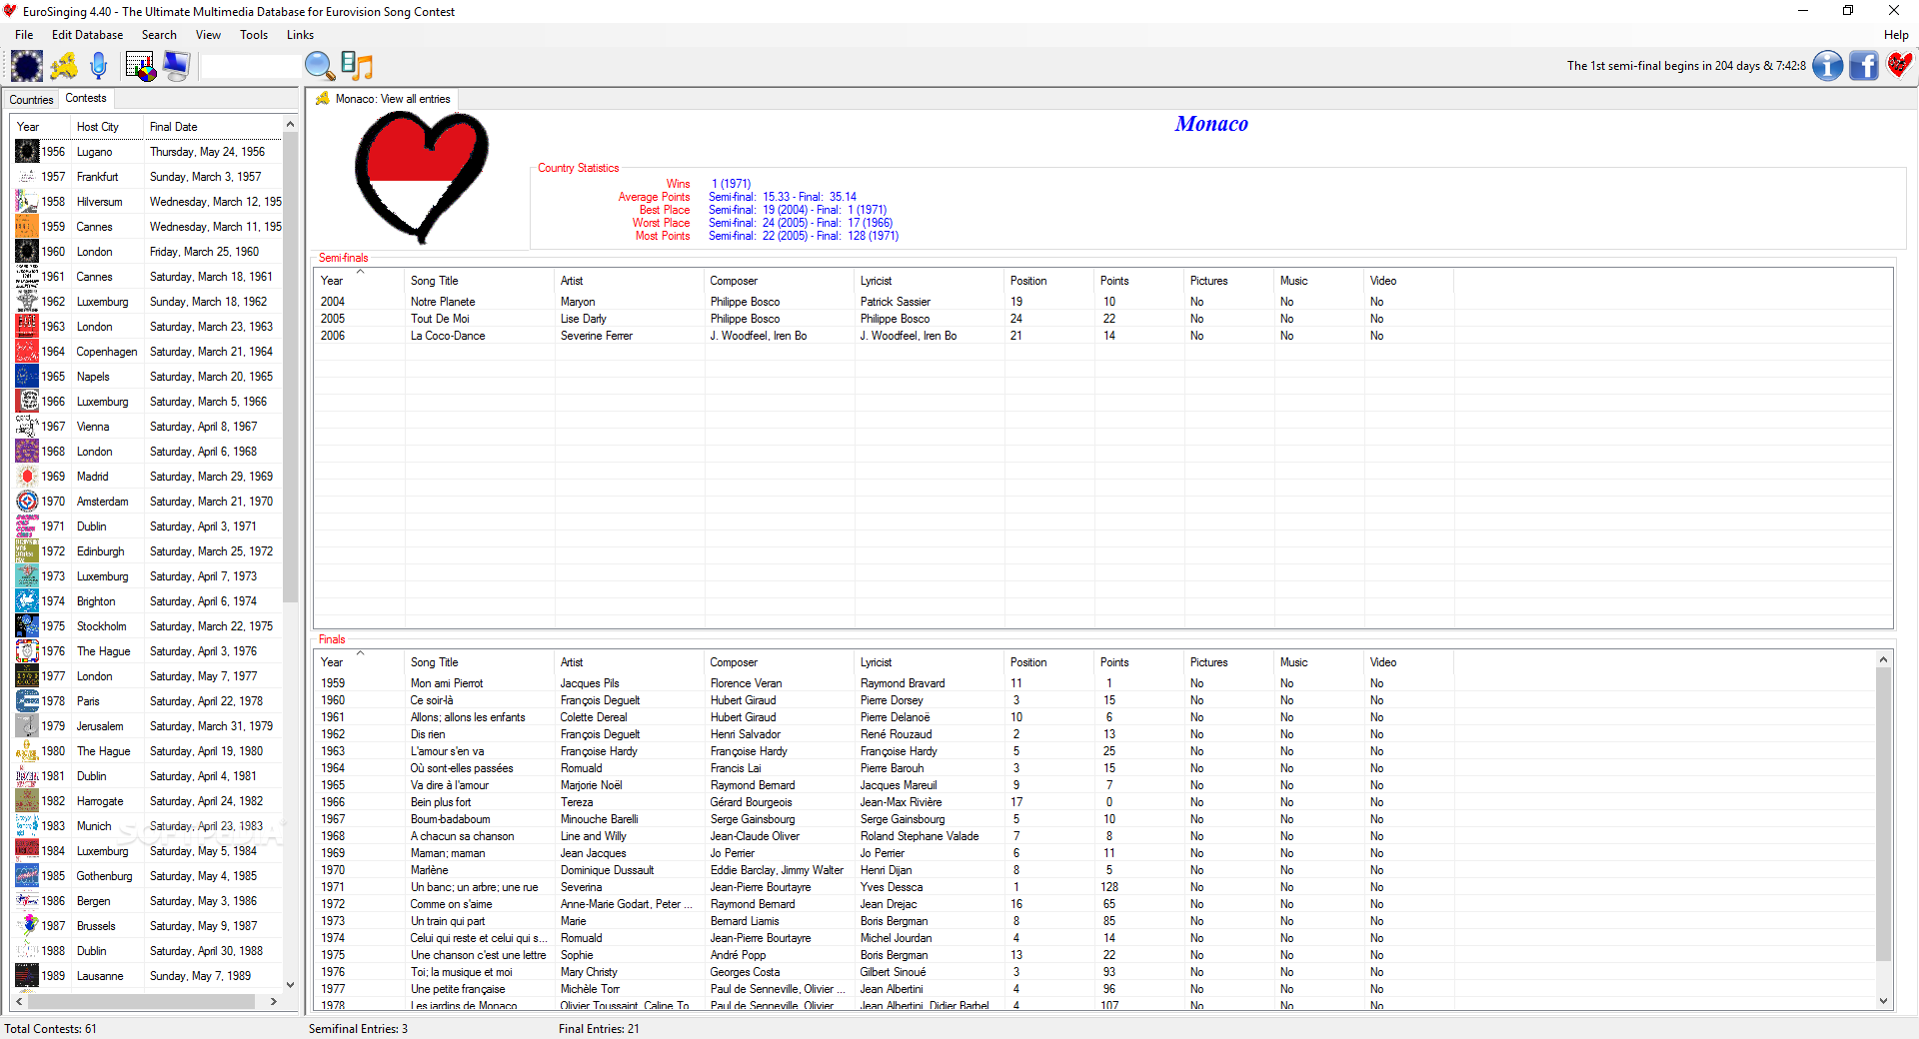The width and height of the screenshot is (1919, 1039).
Task: Sort semi-finals by Artist header
Action: [x=629, y=281]
